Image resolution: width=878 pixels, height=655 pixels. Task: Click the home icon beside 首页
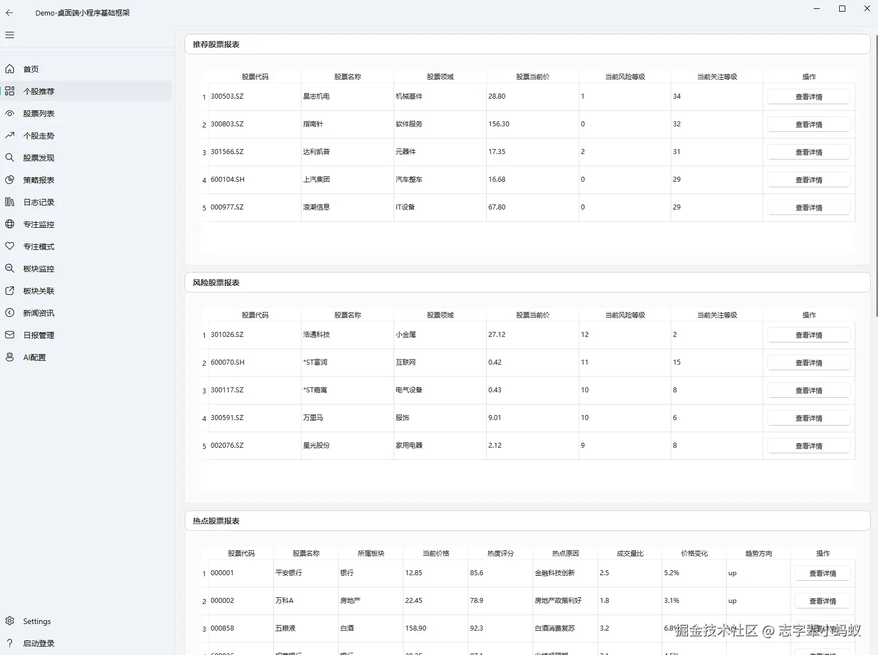[9, 69]
